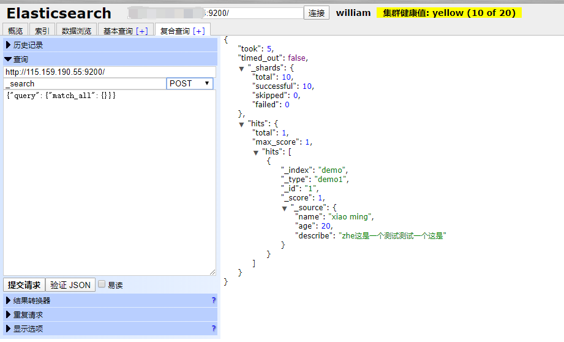
Task: Edit the _search path field
Action: (85, 83)
